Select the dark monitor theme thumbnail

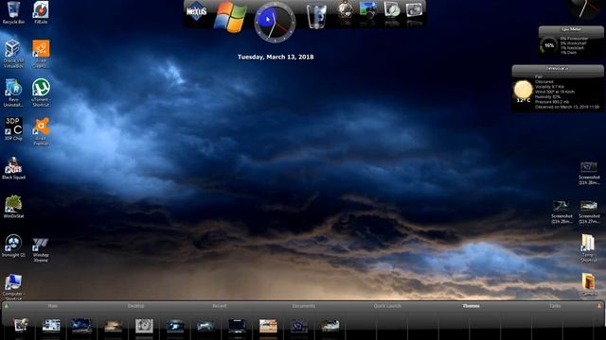(237, 326)
